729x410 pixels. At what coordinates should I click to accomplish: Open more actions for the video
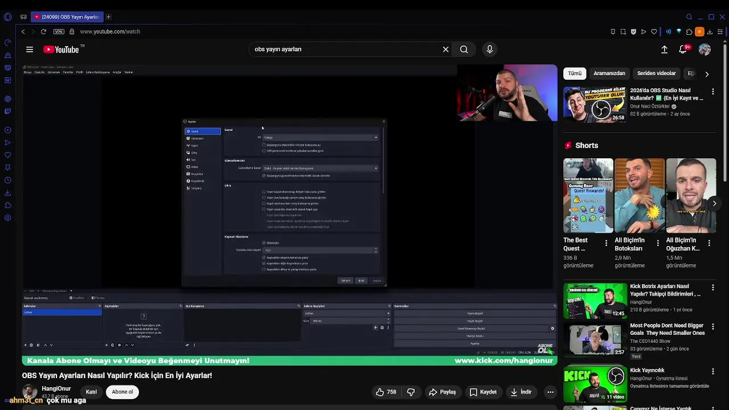(550, 392)
